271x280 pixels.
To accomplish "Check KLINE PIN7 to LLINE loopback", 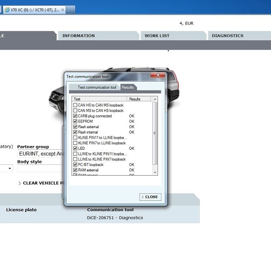I will [75, 143].
